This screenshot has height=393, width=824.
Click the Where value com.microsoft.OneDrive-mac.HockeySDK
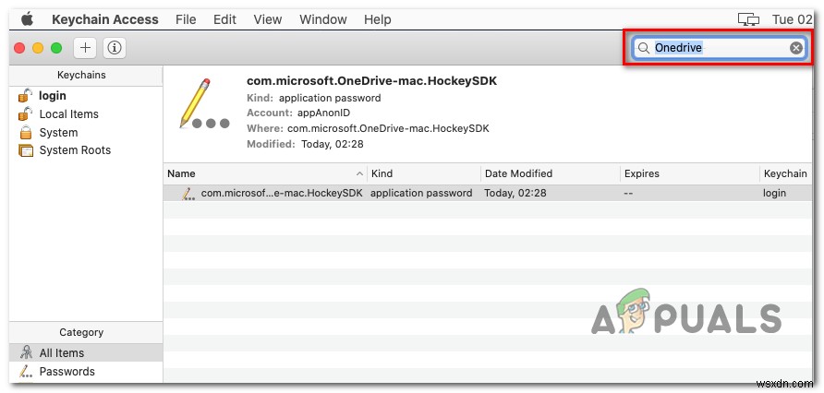388,128
